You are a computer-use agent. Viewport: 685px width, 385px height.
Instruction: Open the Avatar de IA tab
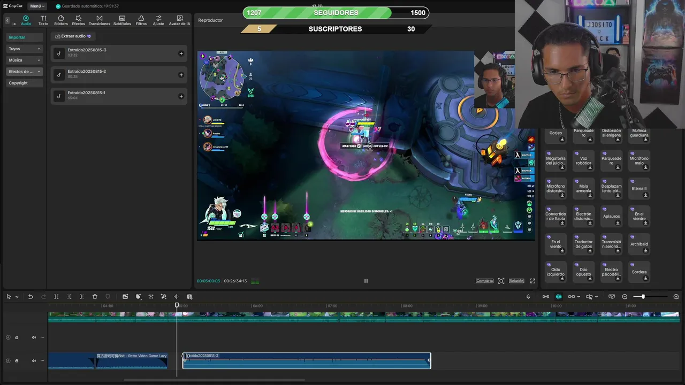click(179, 20)
